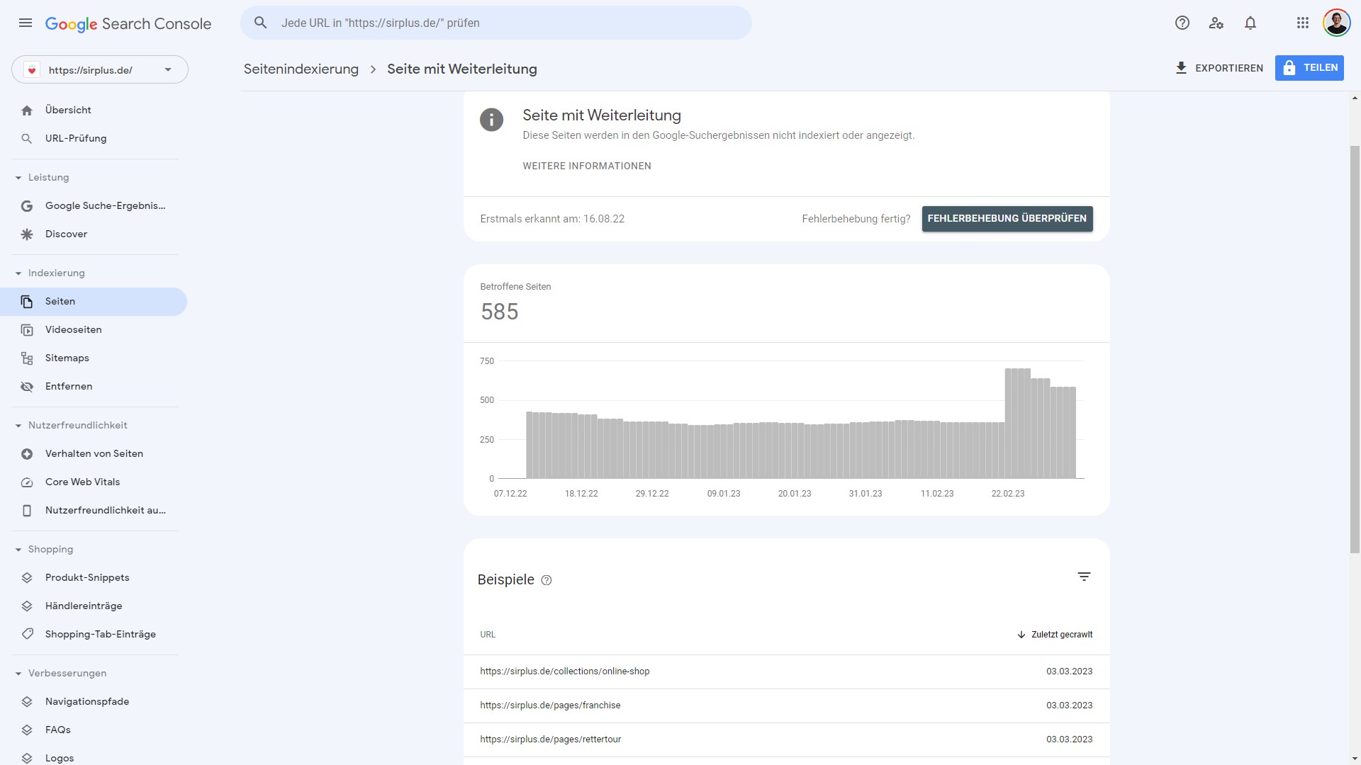Click the Core Web Vitals gauge icon
This screenshot has width=1361, height=765.
(27, 482)
